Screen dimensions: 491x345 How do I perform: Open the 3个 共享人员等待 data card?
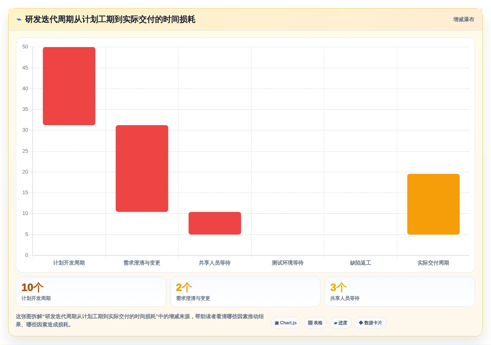400,292
